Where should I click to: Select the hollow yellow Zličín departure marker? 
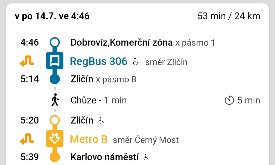pos(55,120)
